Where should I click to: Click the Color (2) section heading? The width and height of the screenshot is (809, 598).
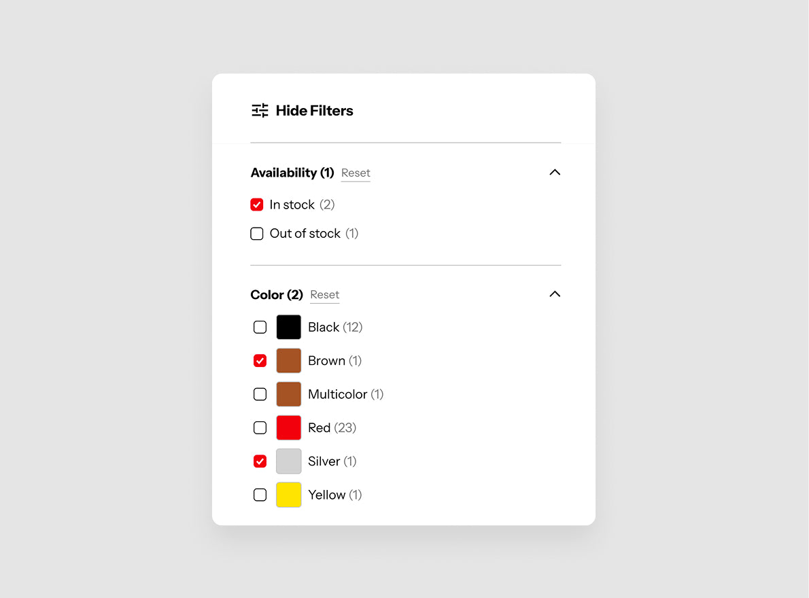[x=277, y=295]
